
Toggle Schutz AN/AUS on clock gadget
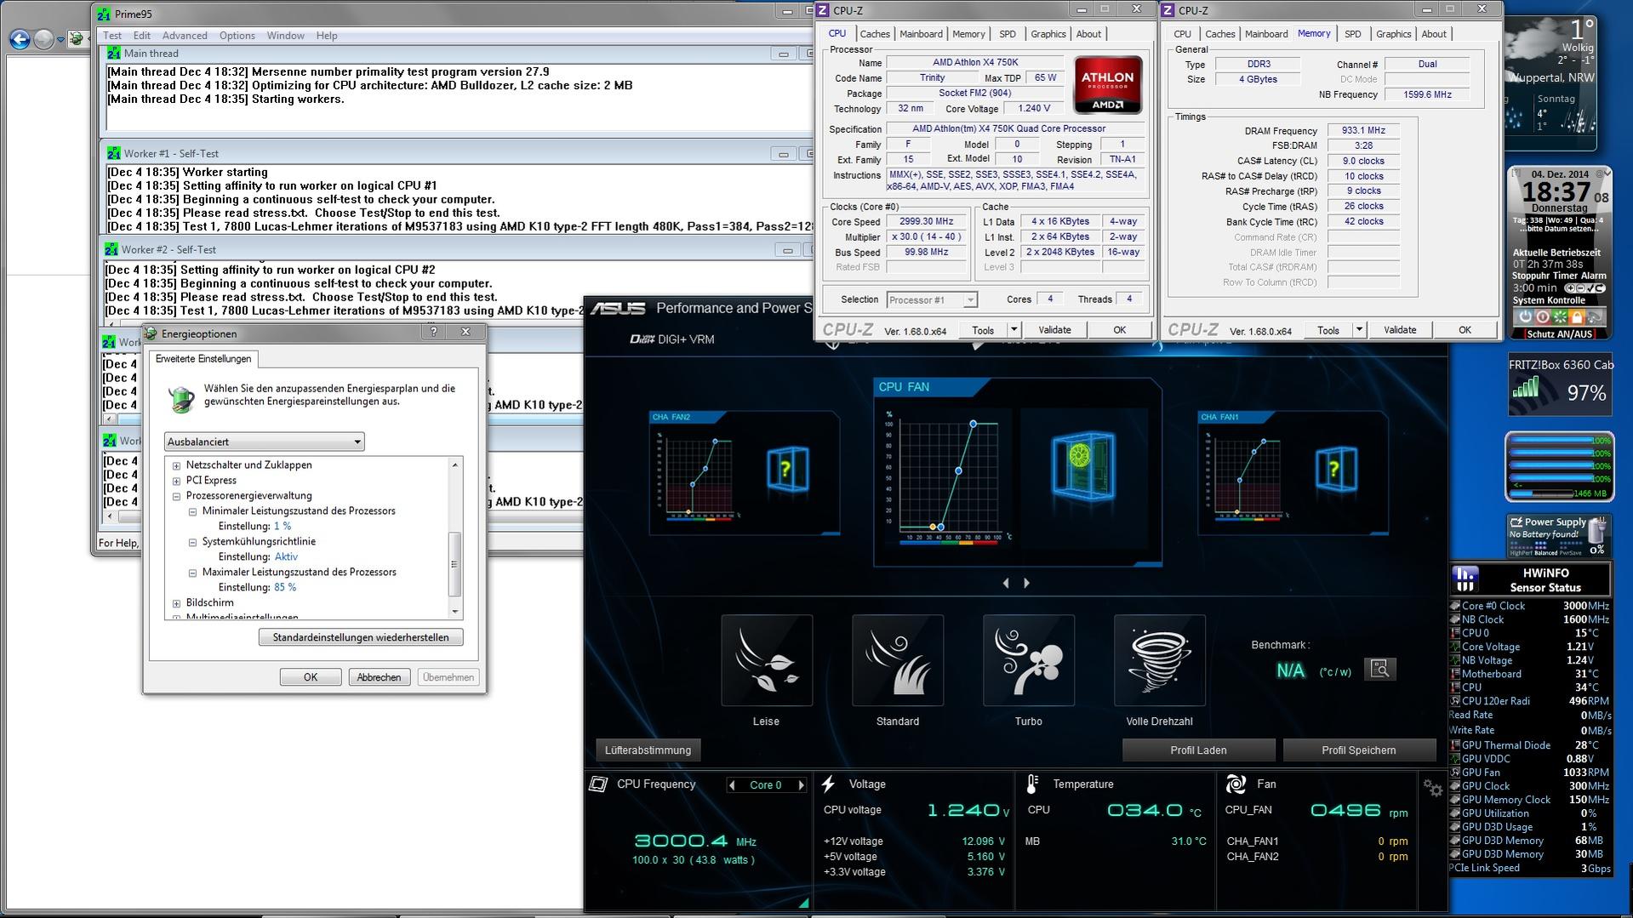(x=1559, y=334)
